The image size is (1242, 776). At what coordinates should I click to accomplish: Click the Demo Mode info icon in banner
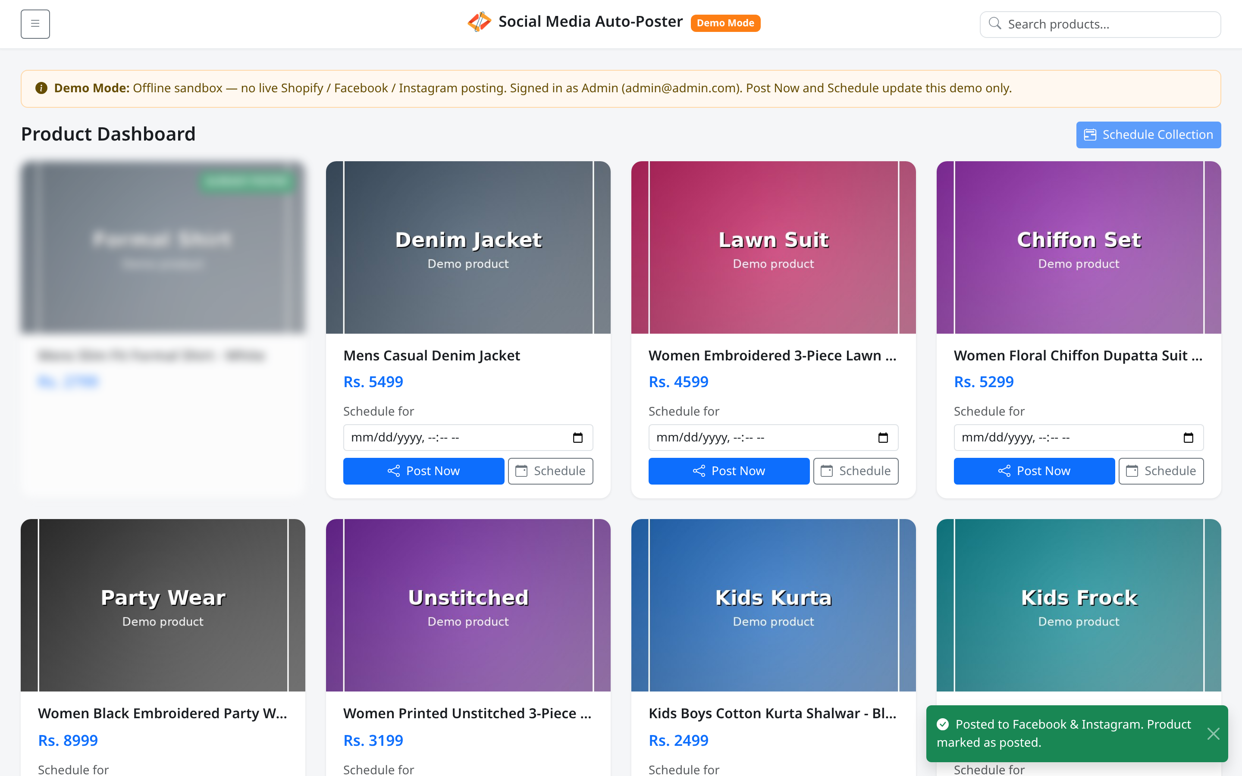click(41, 88)
